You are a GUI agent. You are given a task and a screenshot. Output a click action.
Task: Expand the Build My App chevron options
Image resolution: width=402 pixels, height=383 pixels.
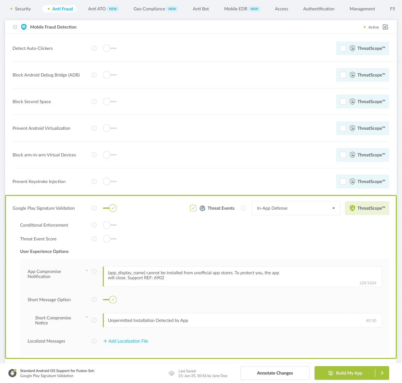382,373
